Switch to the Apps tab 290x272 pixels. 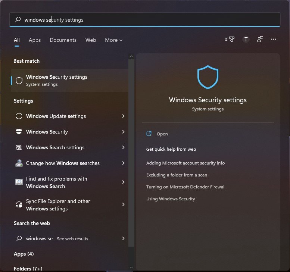coord(35,40)
